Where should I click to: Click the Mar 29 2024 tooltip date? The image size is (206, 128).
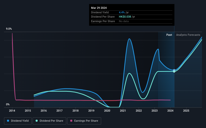(x=99, y=8)
